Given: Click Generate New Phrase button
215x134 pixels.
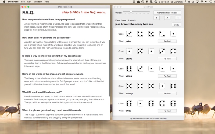Looking at the screenshot, I should pos(167,13).
